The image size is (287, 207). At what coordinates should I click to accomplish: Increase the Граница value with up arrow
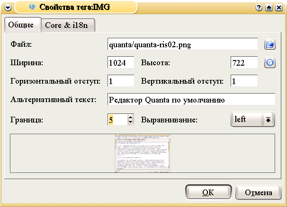131,117
